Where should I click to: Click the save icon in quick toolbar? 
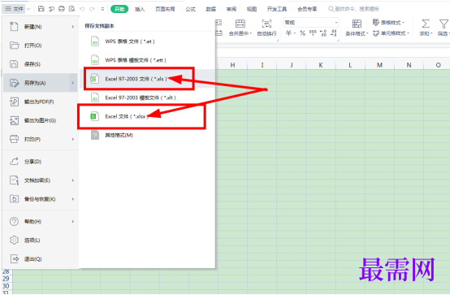pyautogui.click(x=41, y=9)
